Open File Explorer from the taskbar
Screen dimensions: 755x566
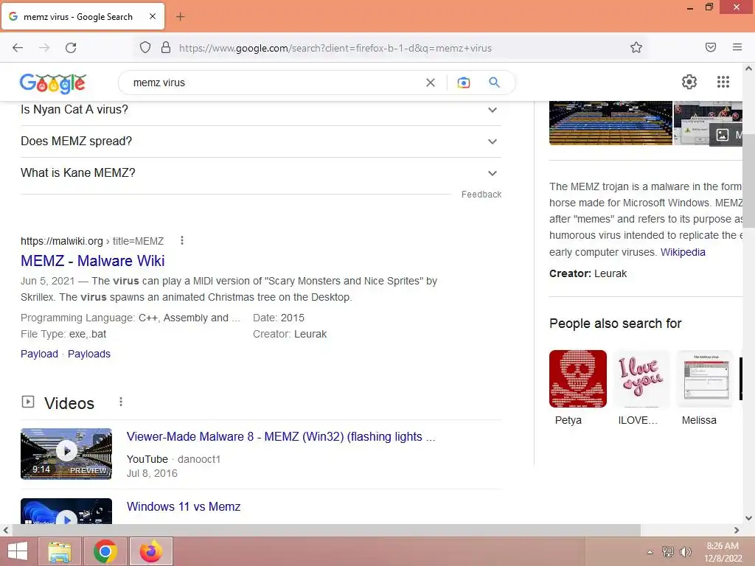point(60,551)
